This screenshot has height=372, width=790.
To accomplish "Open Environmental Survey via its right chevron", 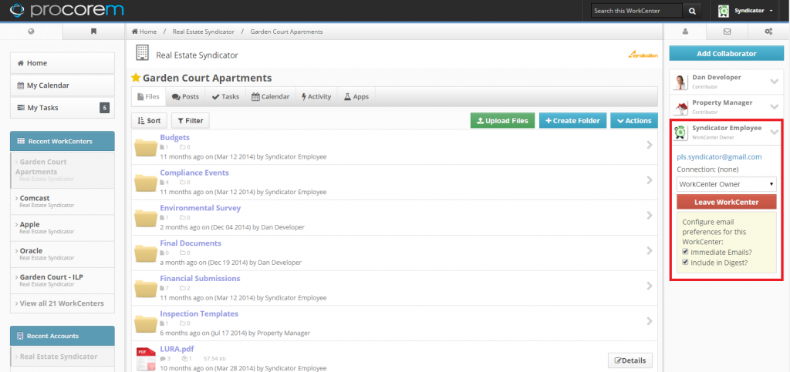I will coord(650,215).
